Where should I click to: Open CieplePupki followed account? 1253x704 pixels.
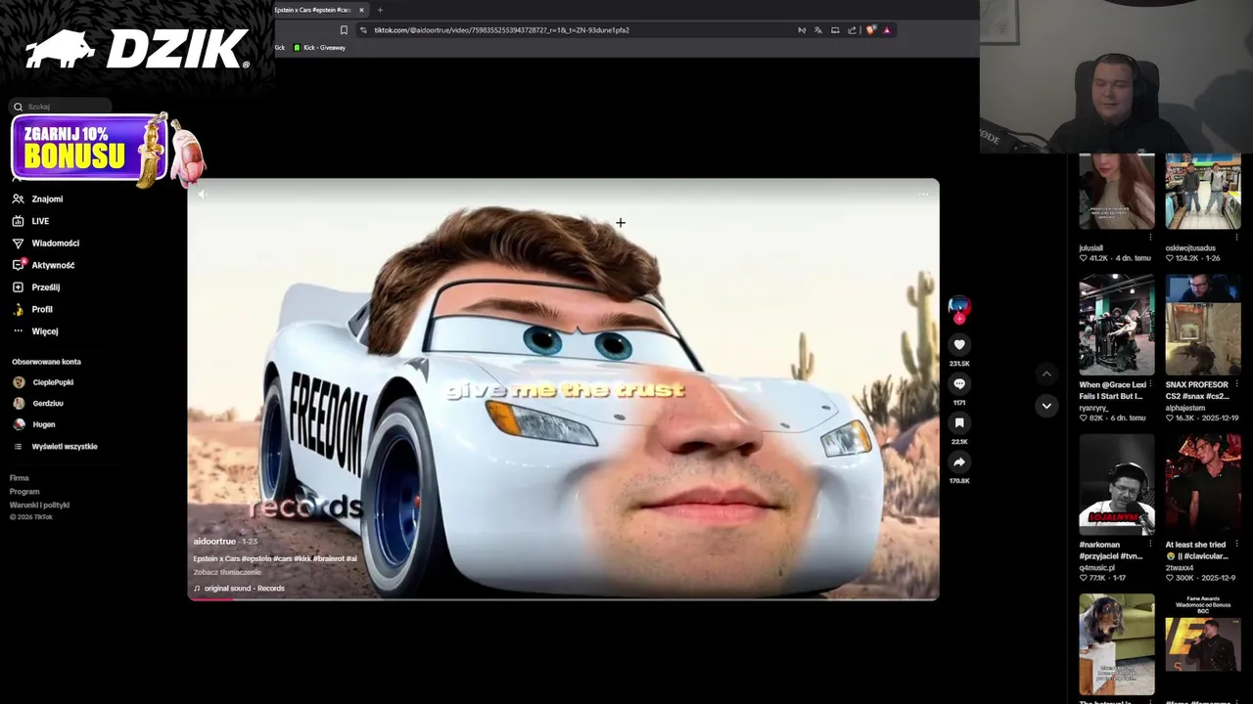[43, 382]
